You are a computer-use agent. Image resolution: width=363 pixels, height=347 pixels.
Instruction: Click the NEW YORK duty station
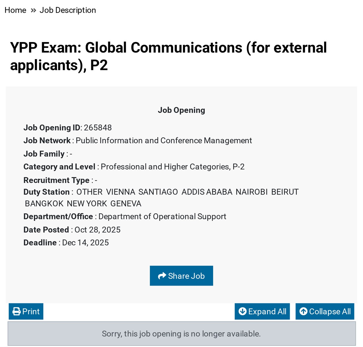coord(87,204)
